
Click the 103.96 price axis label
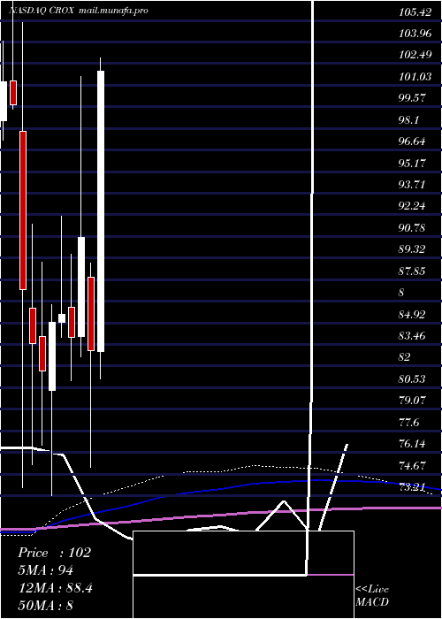pyautogui.click(x=415, y=34)
